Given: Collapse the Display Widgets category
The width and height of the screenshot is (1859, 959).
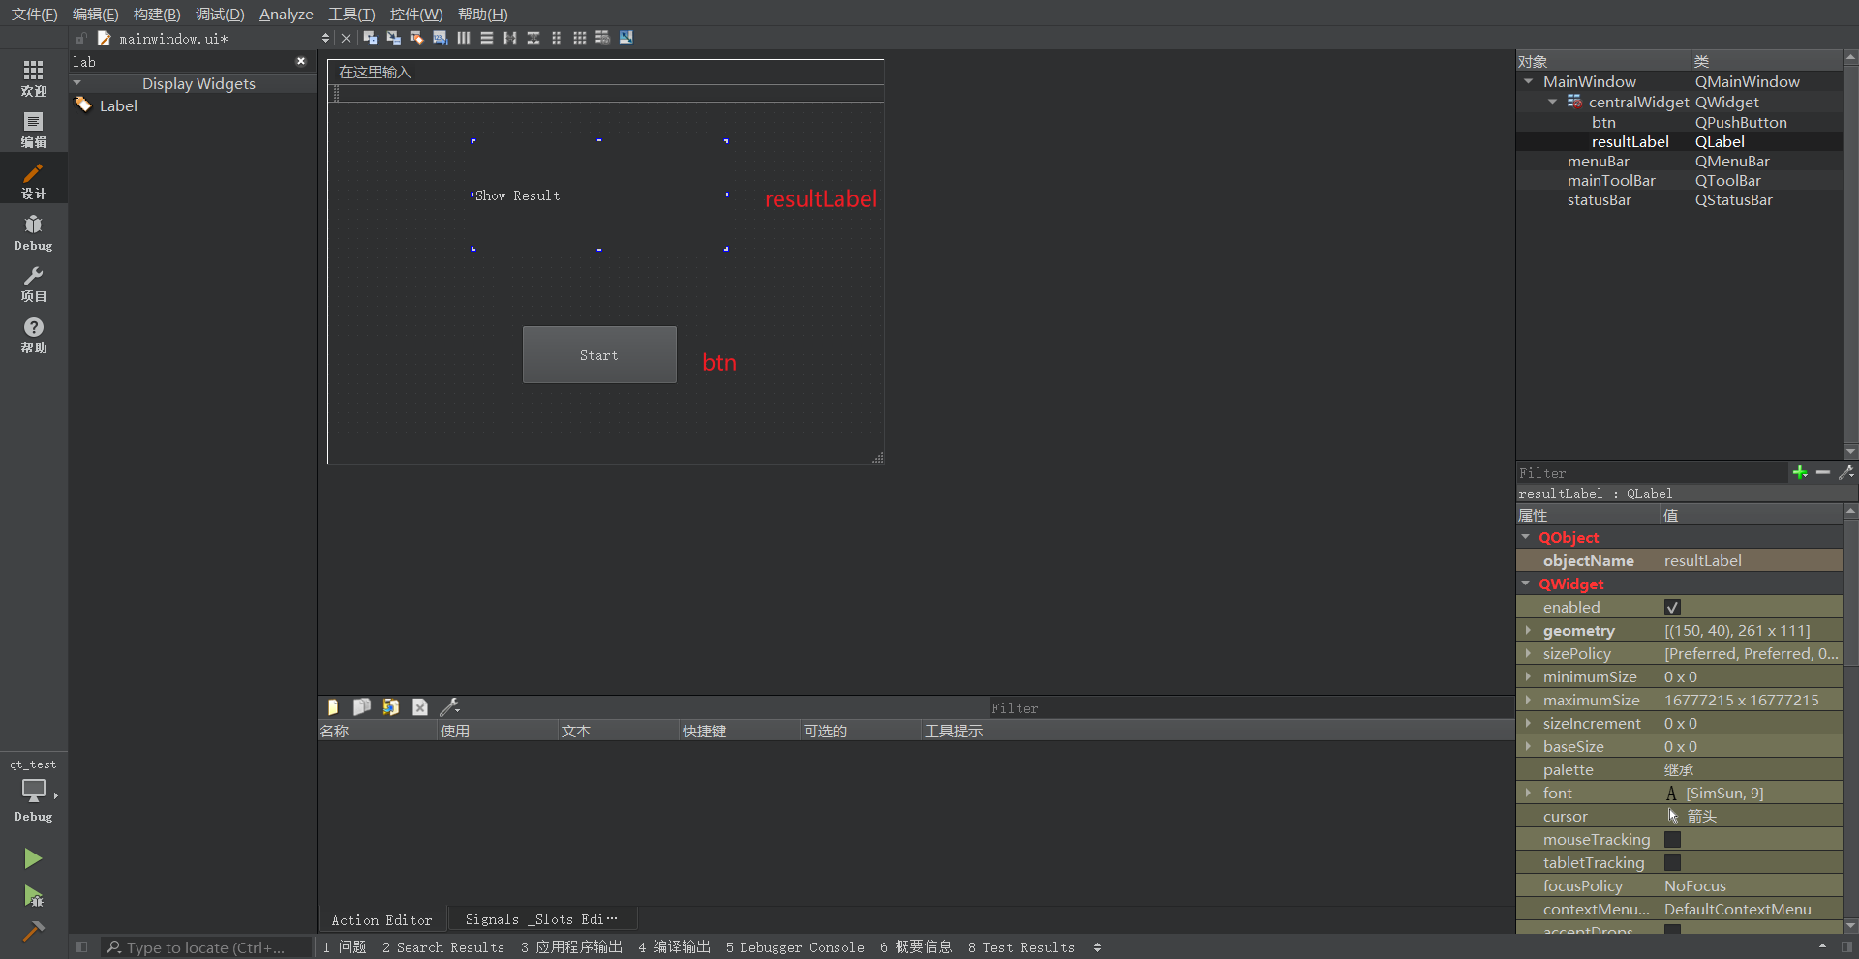Looking at the screenshot, I should [x=77, y=83].
